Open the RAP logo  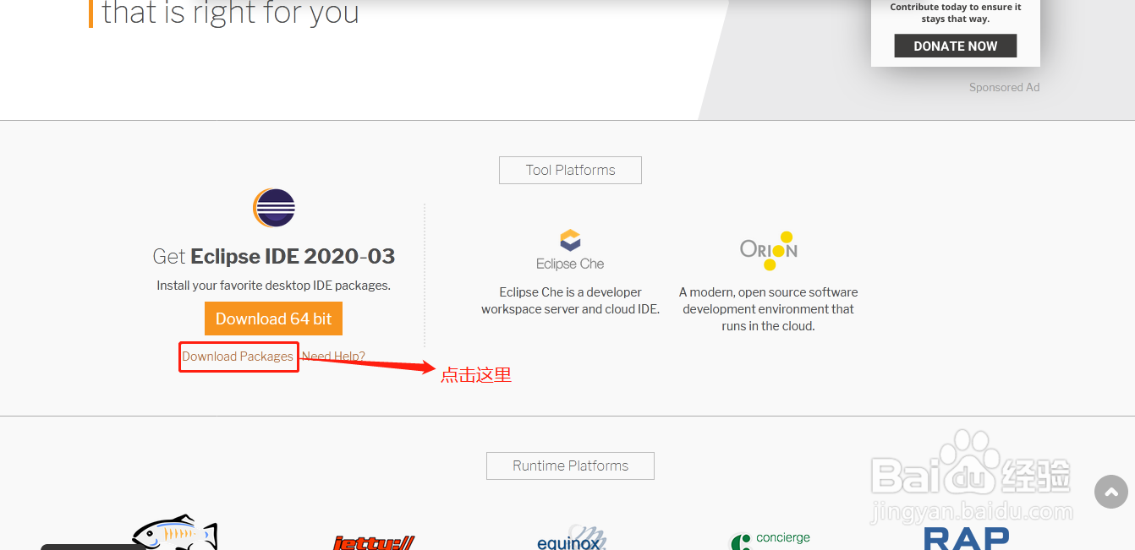click(x=967, y=537)
